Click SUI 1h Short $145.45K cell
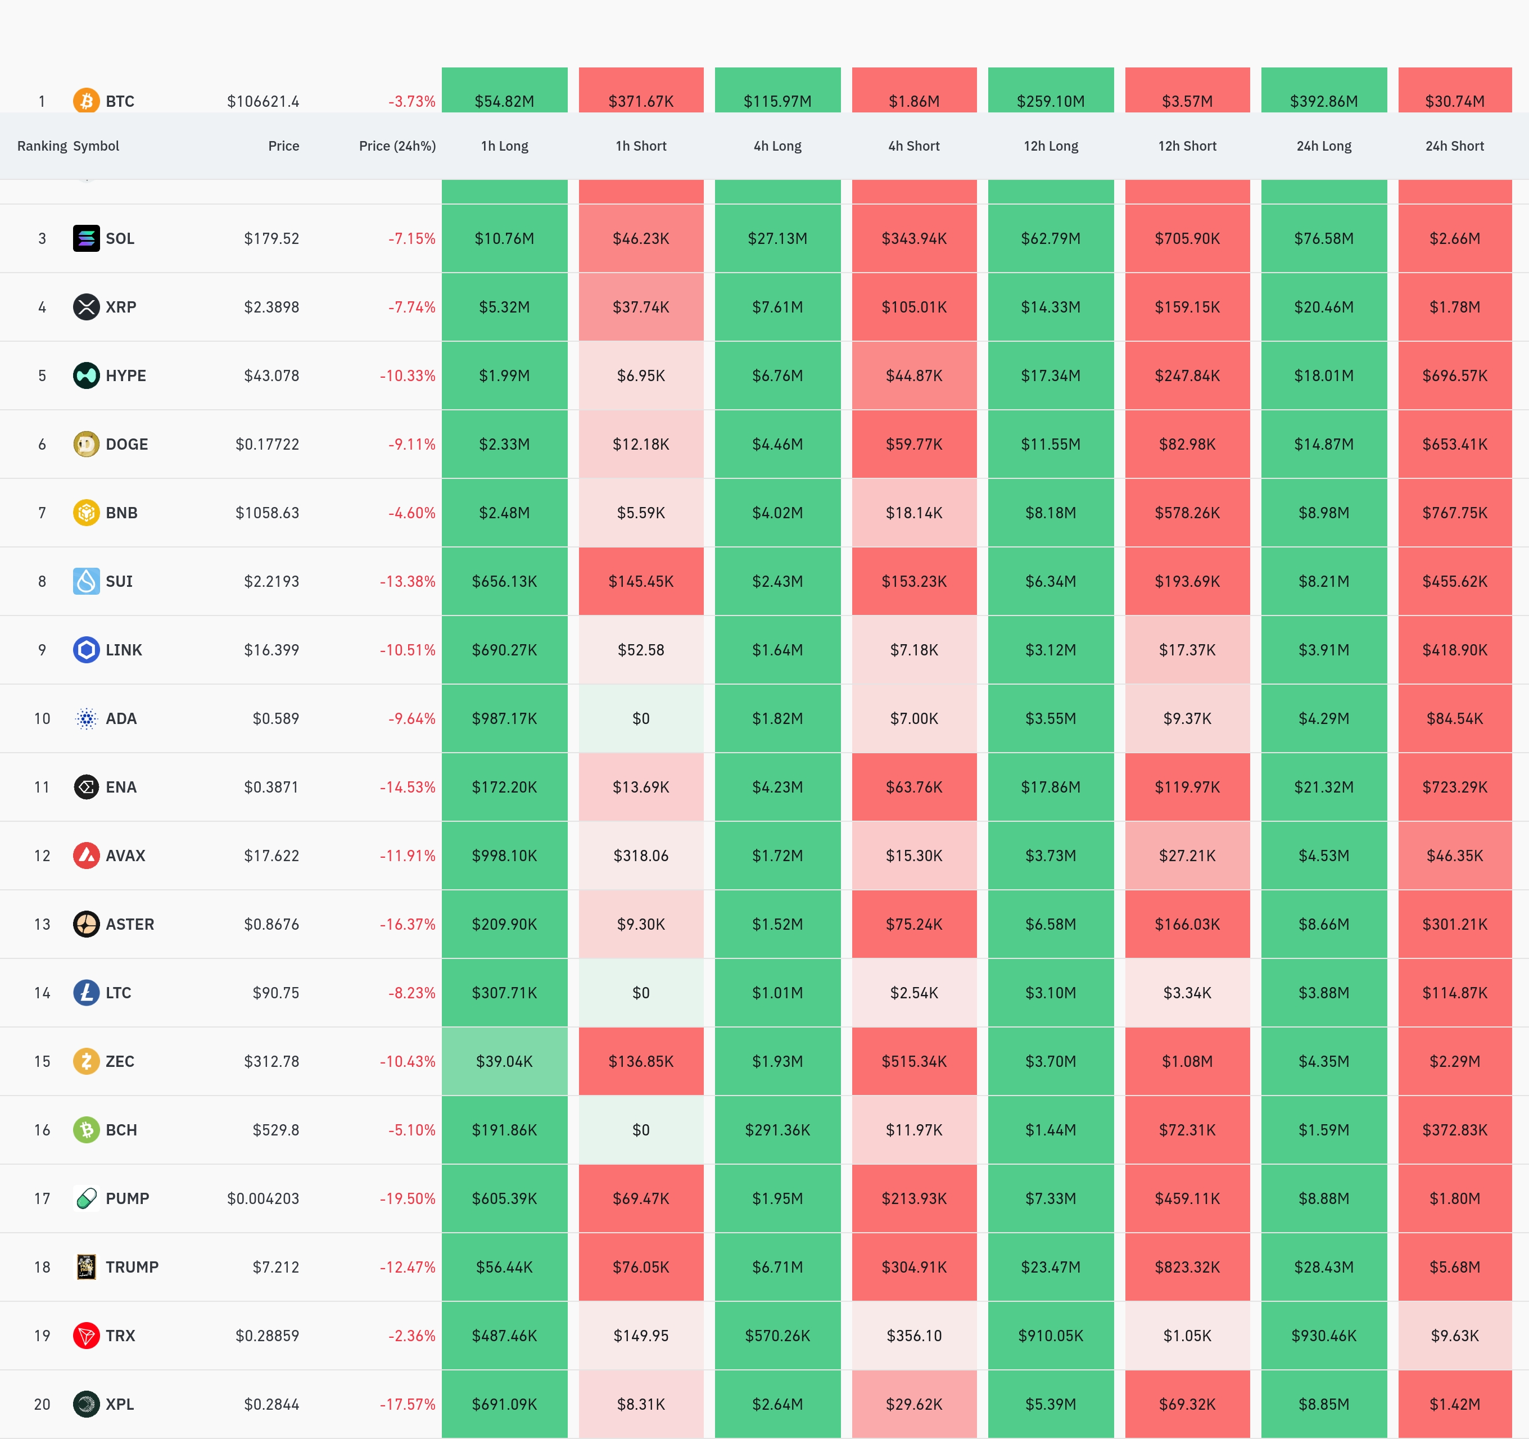Image resolution: width=1529 pixels, height=1439 pixels. pyautogui.click(x=641, y=581)
